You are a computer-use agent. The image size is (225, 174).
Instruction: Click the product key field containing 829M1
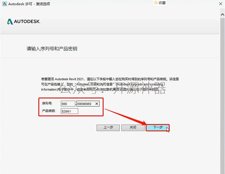click(x=70, y=111)
